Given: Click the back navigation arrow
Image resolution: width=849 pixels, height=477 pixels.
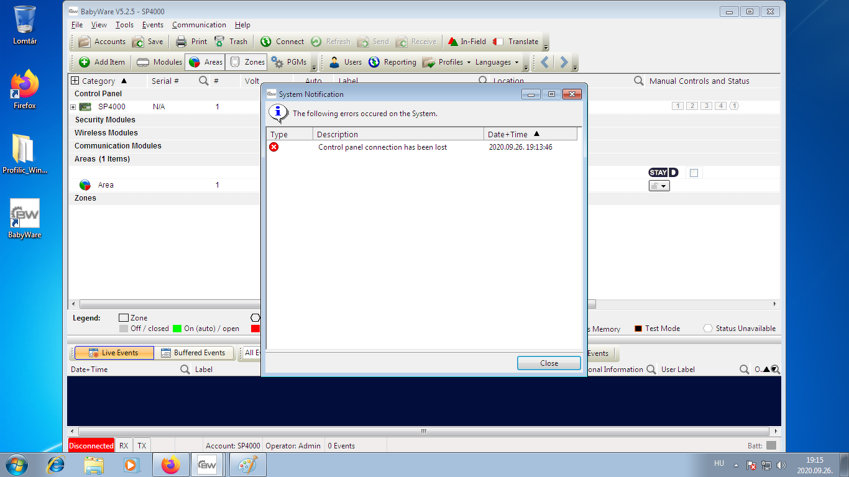Looking at the screenshot, I should coord(544,62).
